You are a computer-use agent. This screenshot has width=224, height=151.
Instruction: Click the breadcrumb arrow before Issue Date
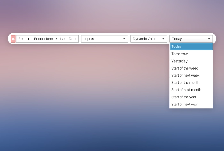(x=57, y=39)
